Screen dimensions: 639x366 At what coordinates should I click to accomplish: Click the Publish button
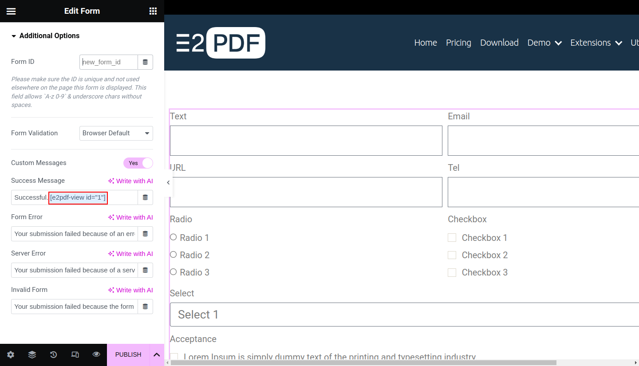point(128,354)
